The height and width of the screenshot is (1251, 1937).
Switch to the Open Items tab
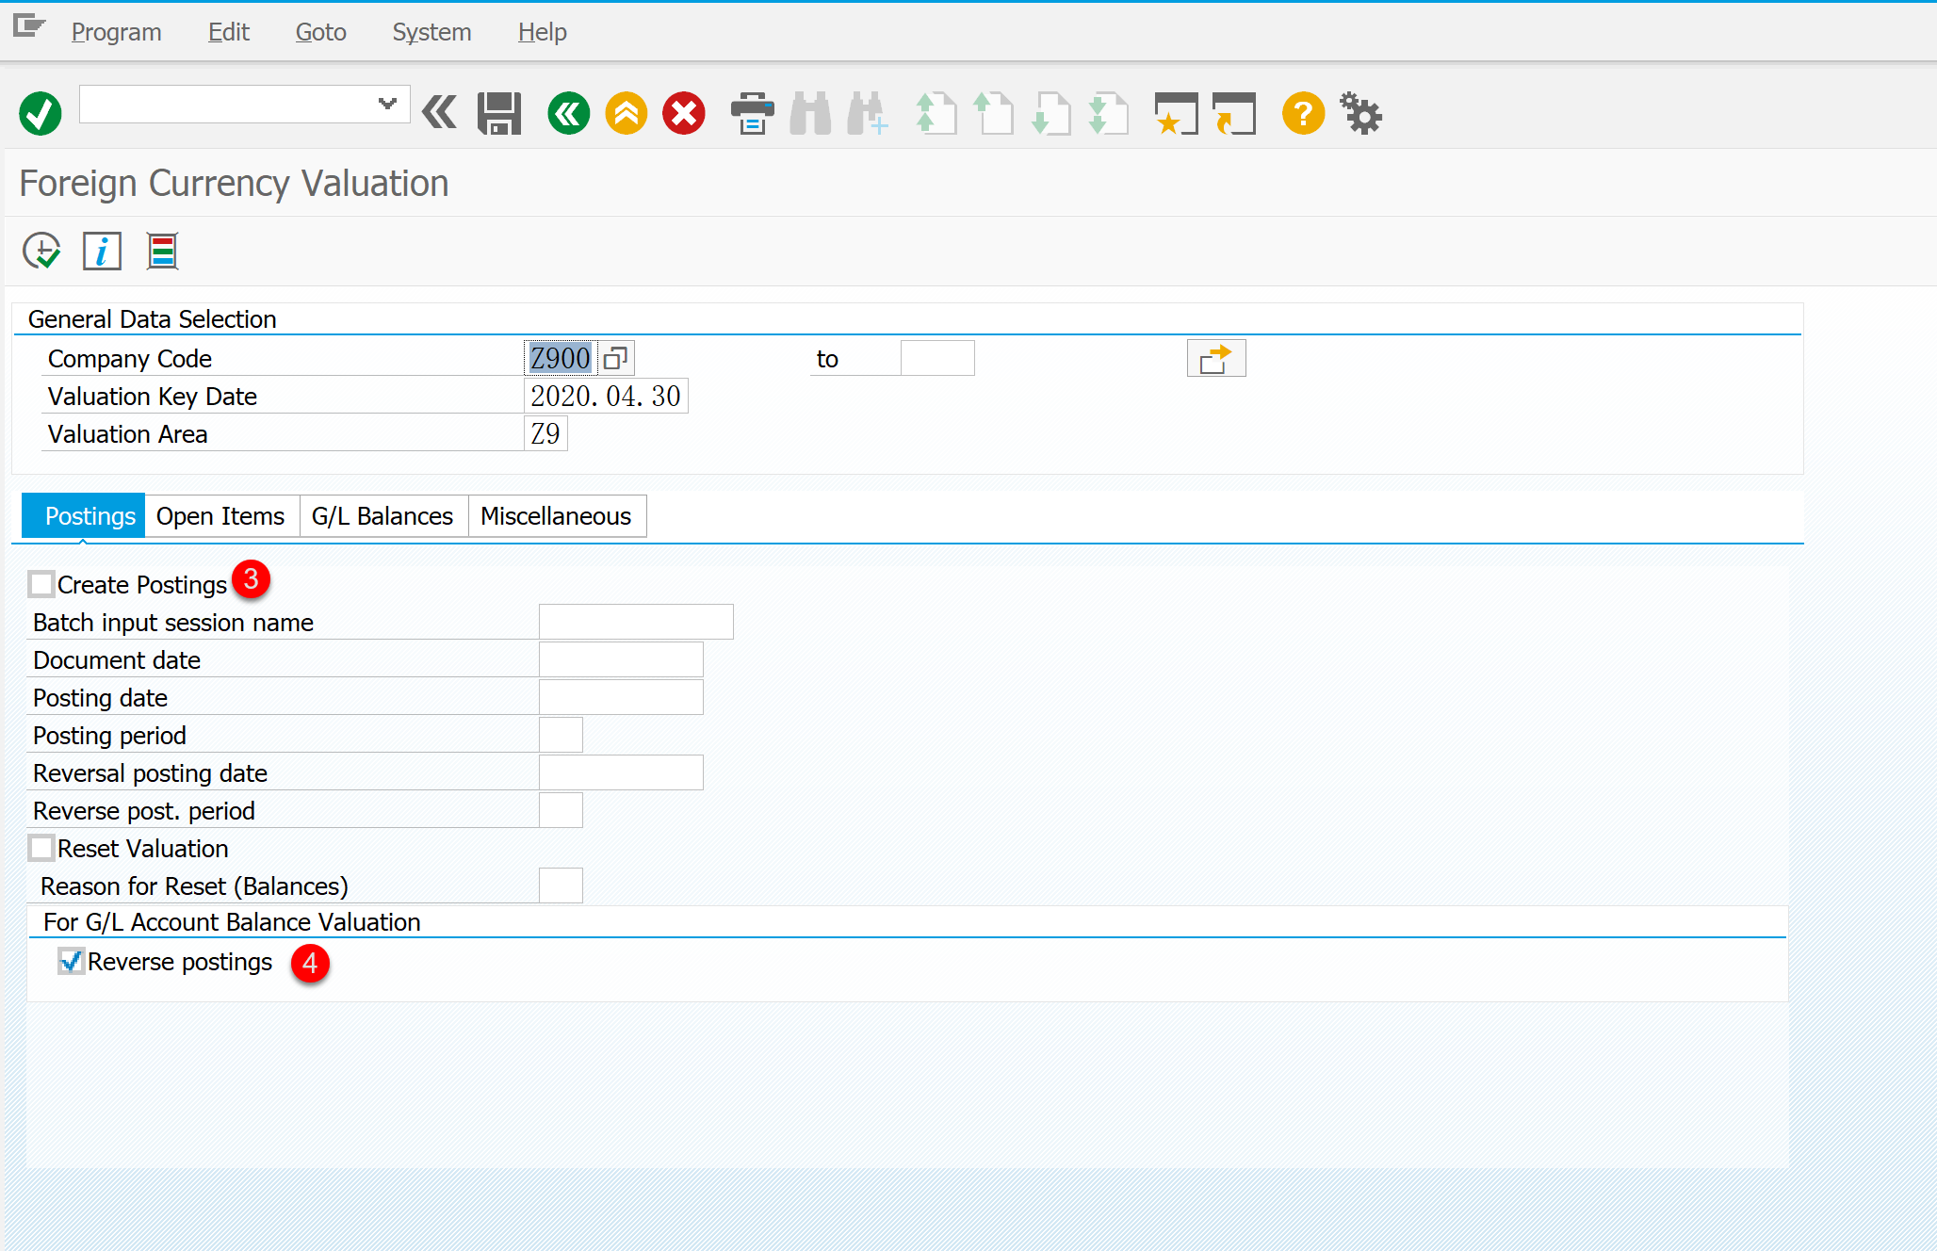[x=220, y=516]
